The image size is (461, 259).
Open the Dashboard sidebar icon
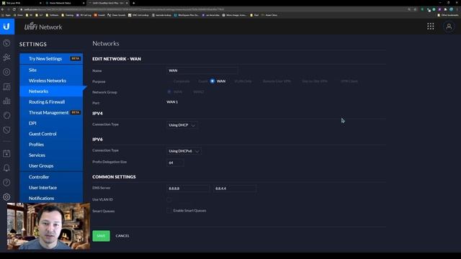click(6, 43)
